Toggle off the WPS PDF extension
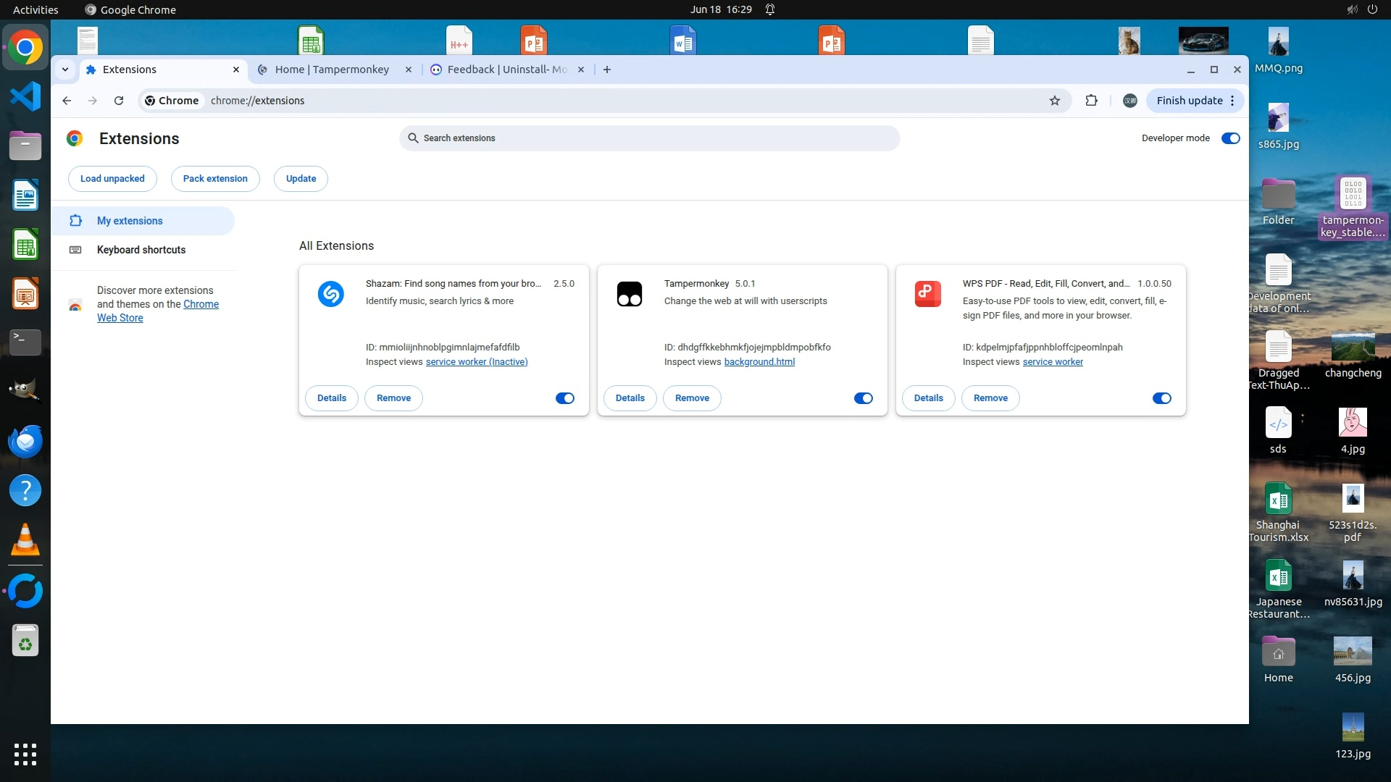The height and width of the screenshot is (782, 1391). click(x=1161, y=398)
